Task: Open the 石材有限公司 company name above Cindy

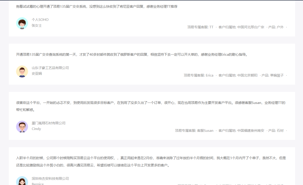Action: (x=49, y=123)
